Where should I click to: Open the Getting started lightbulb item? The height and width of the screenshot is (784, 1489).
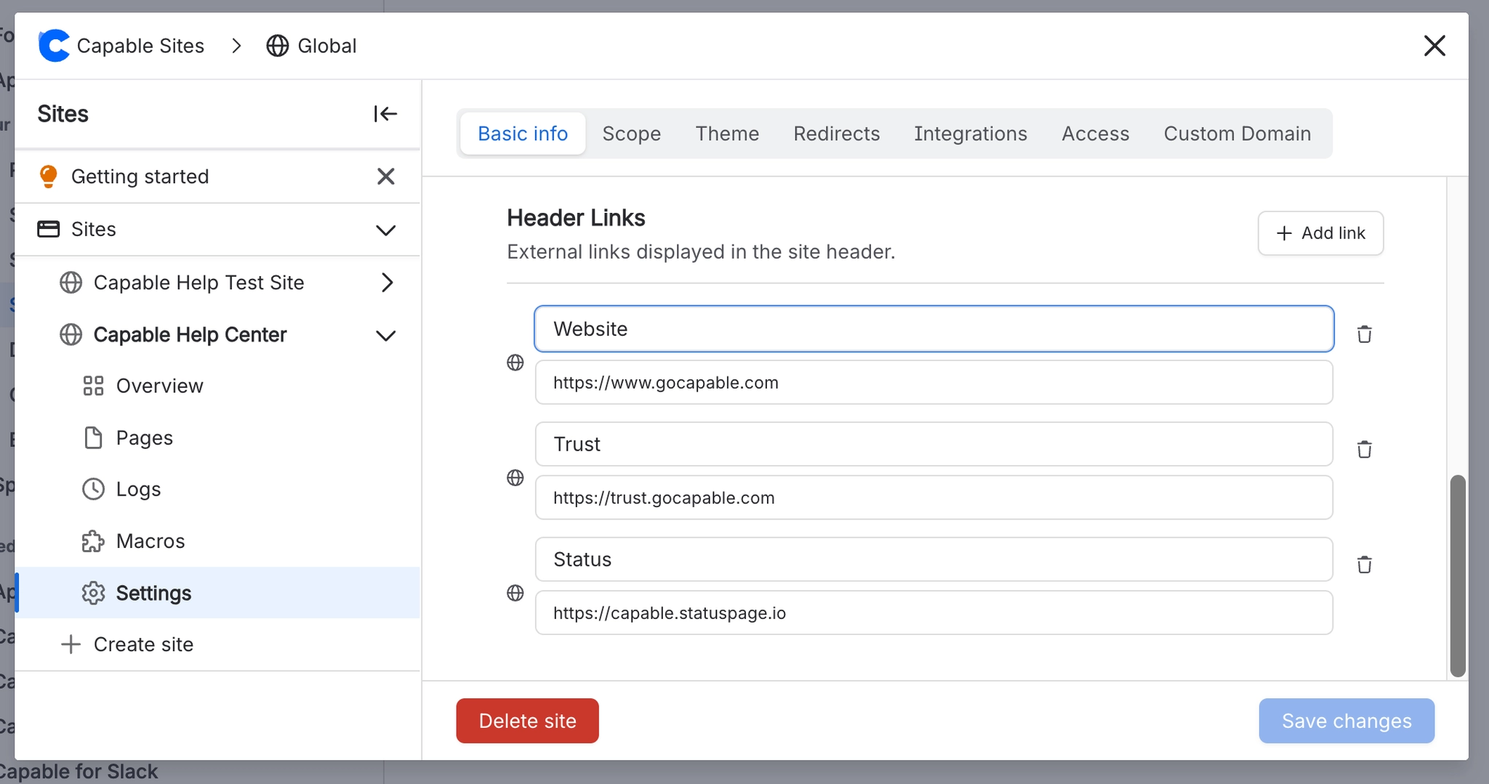click(x=48, y=177)
